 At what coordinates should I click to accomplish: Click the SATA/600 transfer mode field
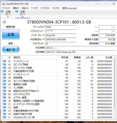[x=61, y=40]
